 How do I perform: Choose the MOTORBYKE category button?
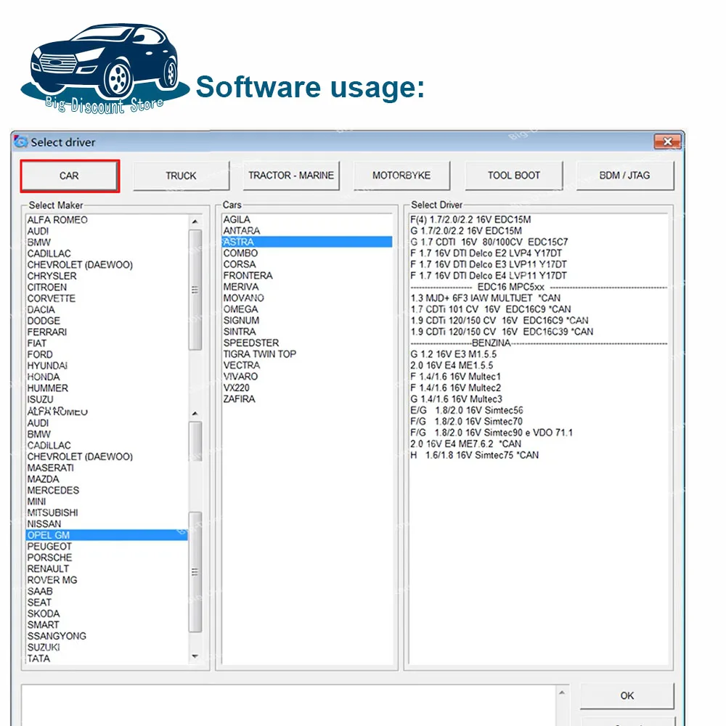(401, 176)
